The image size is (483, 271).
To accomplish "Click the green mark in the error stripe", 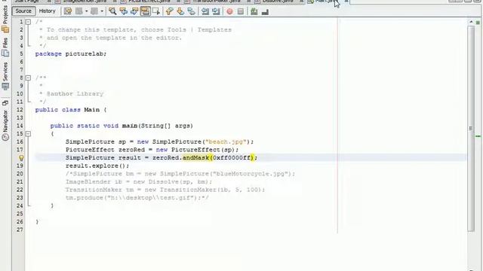I will pyautogui.click(x=478, y=136).
